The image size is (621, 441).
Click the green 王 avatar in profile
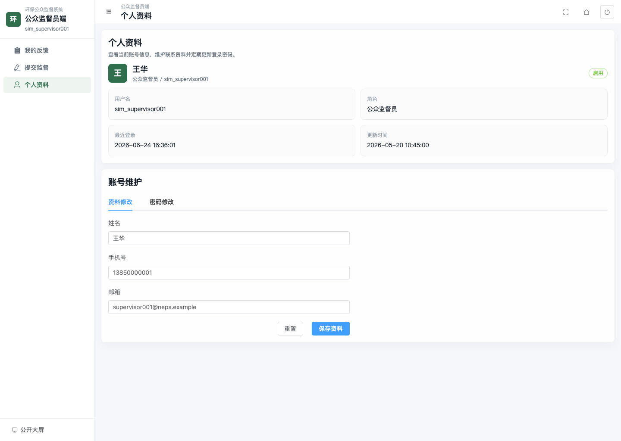[x=118, y=73]
